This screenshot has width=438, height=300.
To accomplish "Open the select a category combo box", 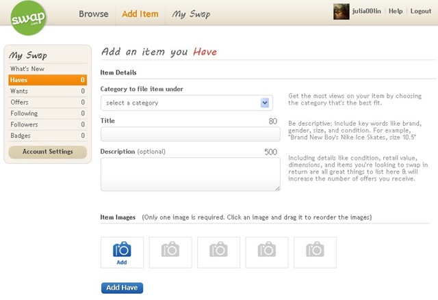I will (x=187, y=103).
